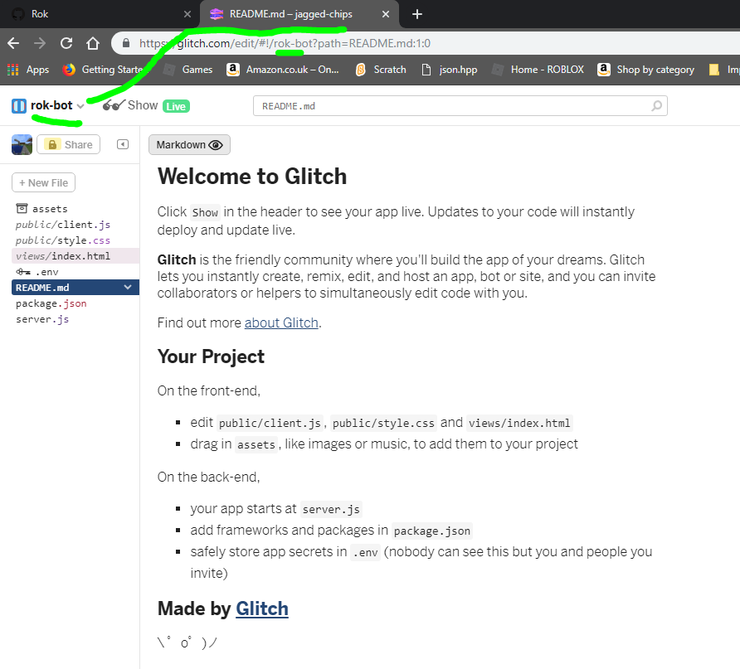Open server.js in the file list
The width and height of the screenshot is (740, 669).
42,319
